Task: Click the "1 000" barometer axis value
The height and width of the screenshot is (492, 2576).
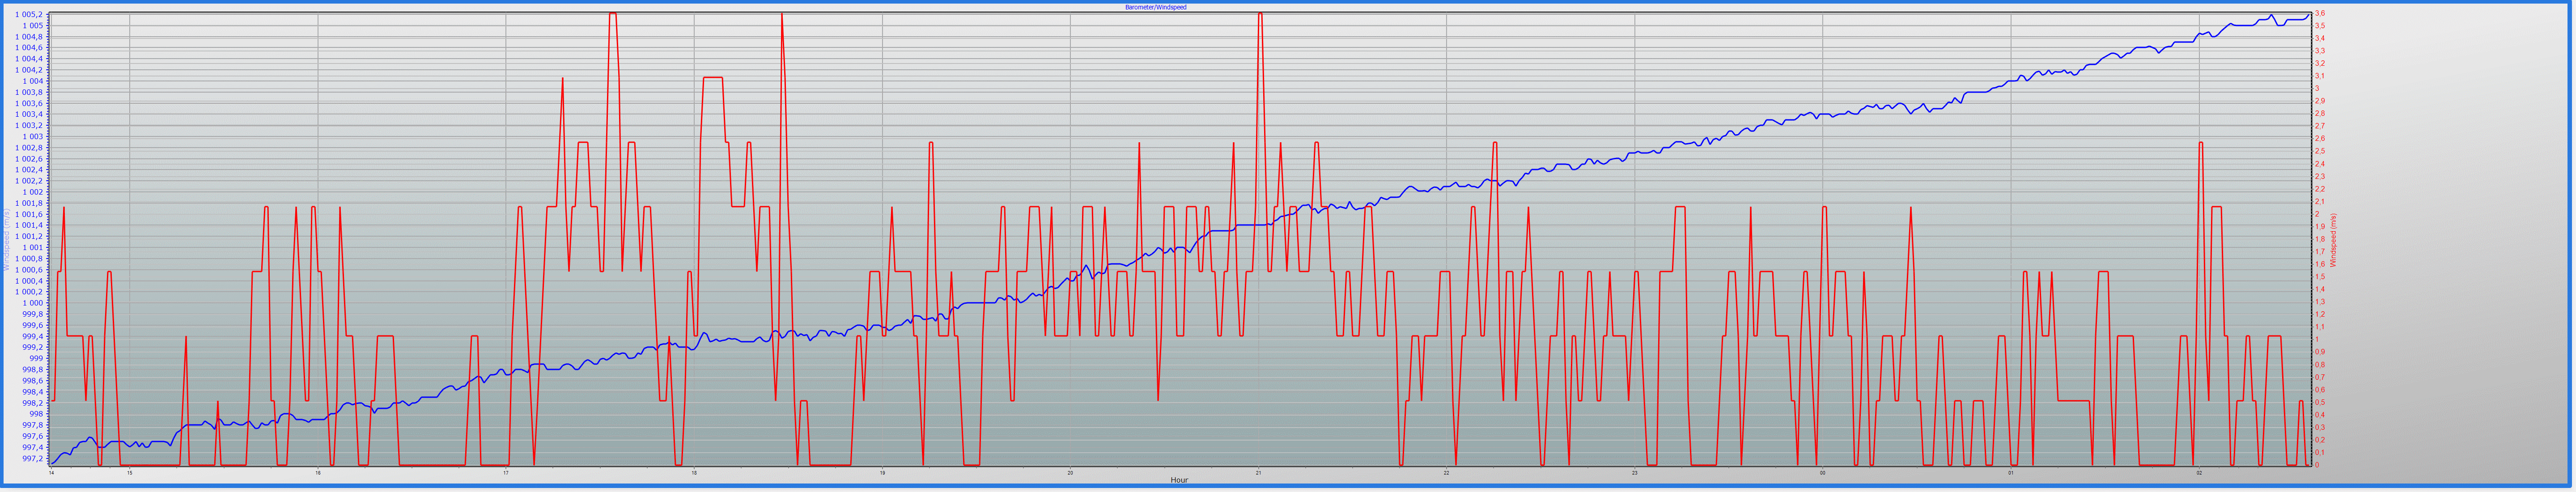Action: pyautogui.click(x=33, y=303)
